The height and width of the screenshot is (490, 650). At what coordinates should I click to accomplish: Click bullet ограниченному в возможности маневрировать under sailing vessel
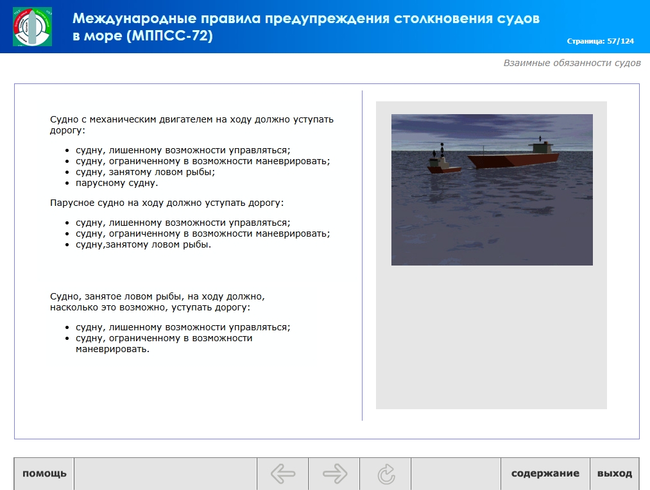pyautogui.click(x=203, y=233)
